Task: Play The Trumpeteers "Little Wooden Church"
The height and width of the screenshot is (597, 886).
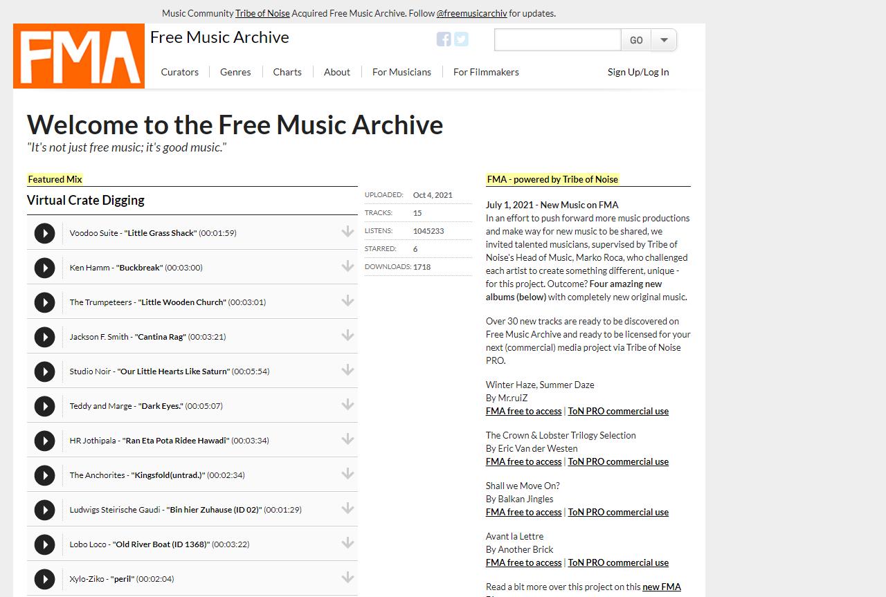Action: (44, 302)
